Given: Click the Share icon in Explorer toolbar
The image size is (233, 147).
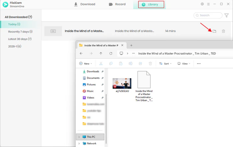Looking at the screenshot, I should pyautogui.click(x=140, y=64).
